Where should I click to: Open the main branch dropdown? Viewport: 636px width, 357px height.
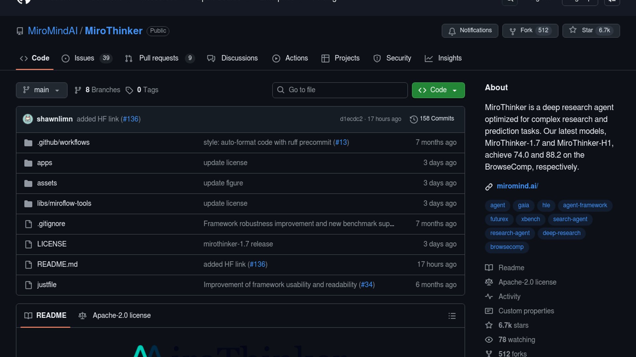pyautogui.click(x=41, y=90)
